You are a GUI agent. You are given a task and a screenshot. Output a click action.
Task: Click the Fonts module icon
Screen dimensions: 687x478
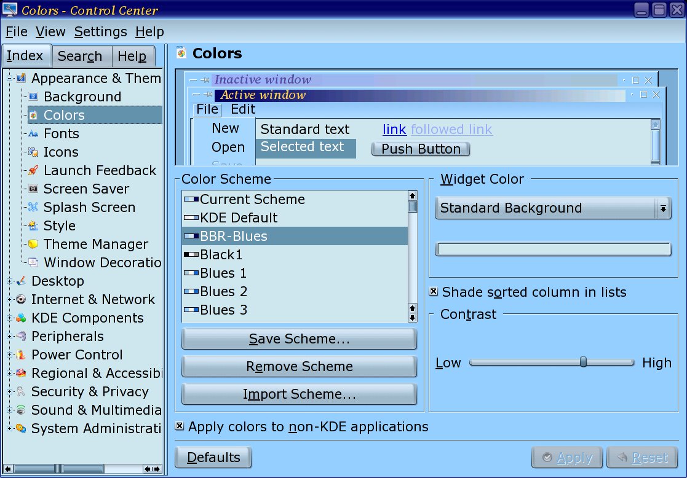33,133
